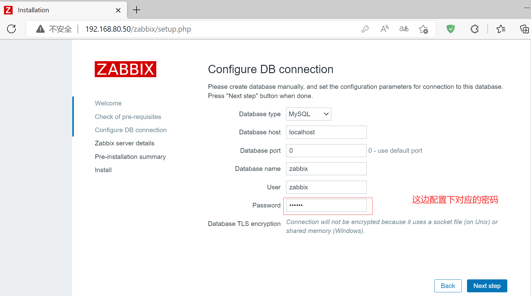This screenshot has height=296, width=531.
Task: Click the Database type label
Action: coord(260,114)
